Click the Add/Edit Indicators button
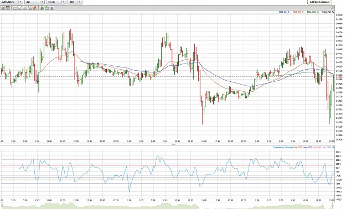This screenshot has width=346, height=209. 320,2
